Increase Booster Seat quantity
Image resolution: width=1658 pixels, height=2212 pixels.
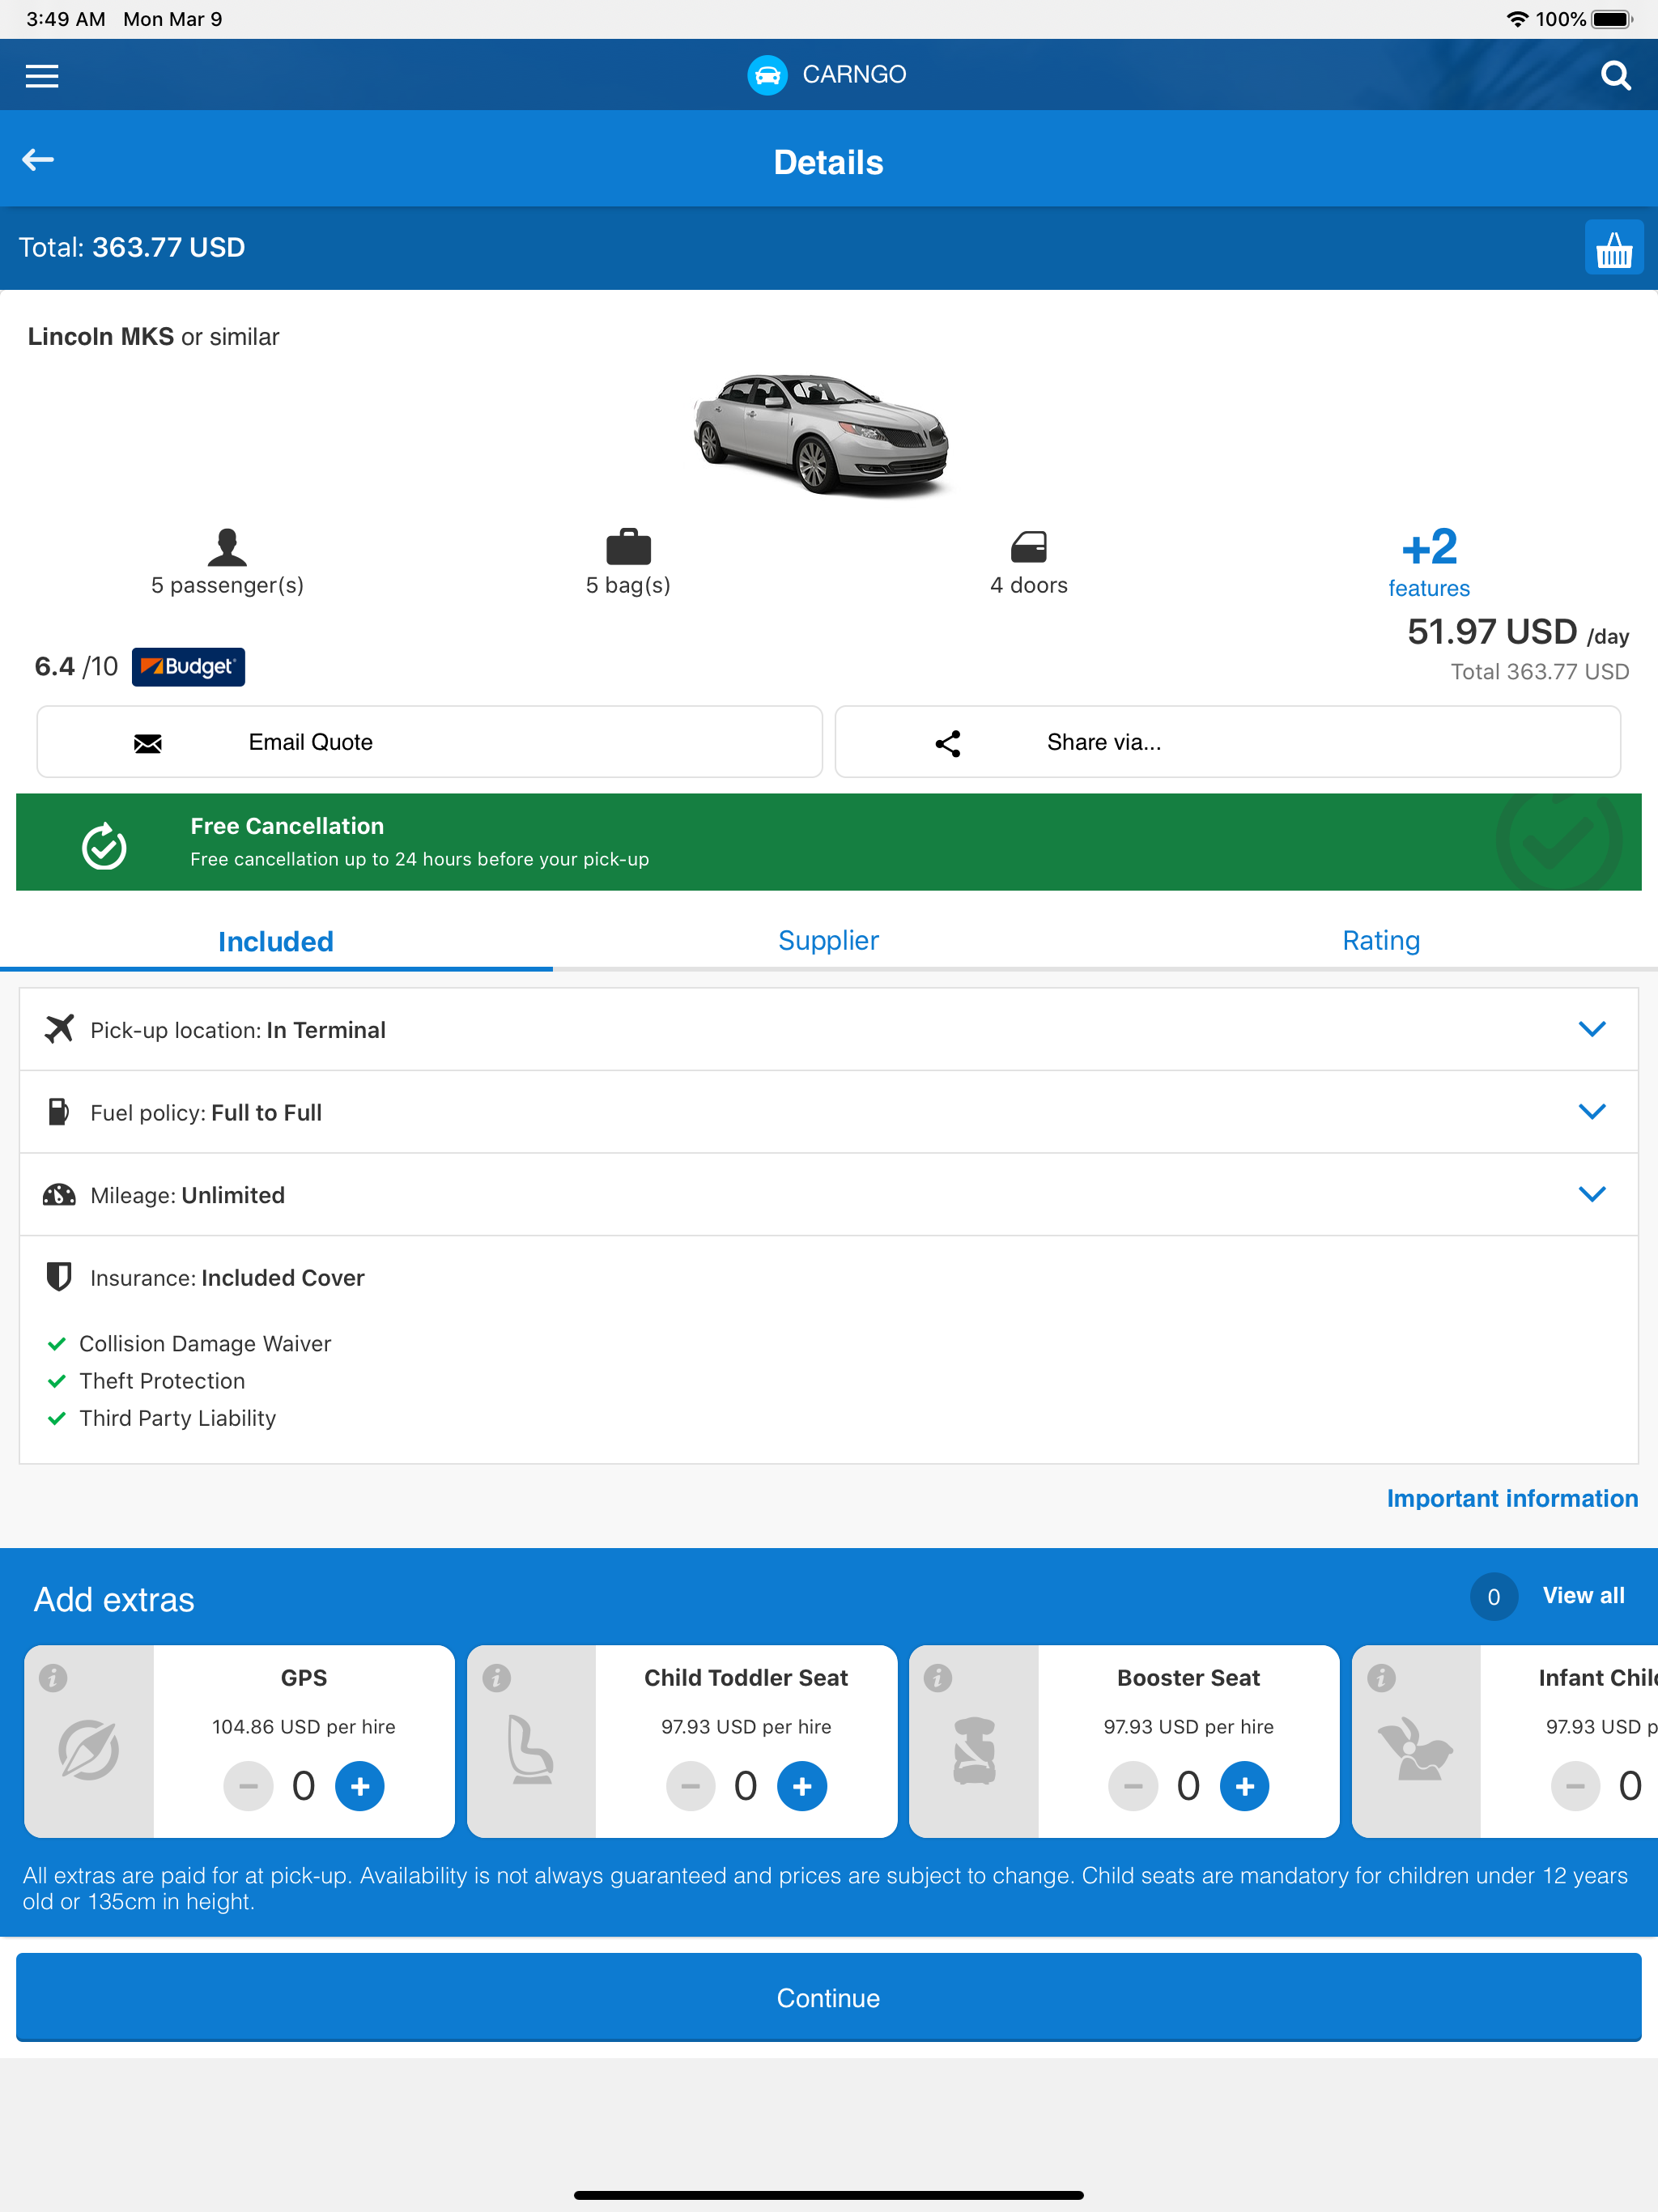(x=1244, y=1786)
